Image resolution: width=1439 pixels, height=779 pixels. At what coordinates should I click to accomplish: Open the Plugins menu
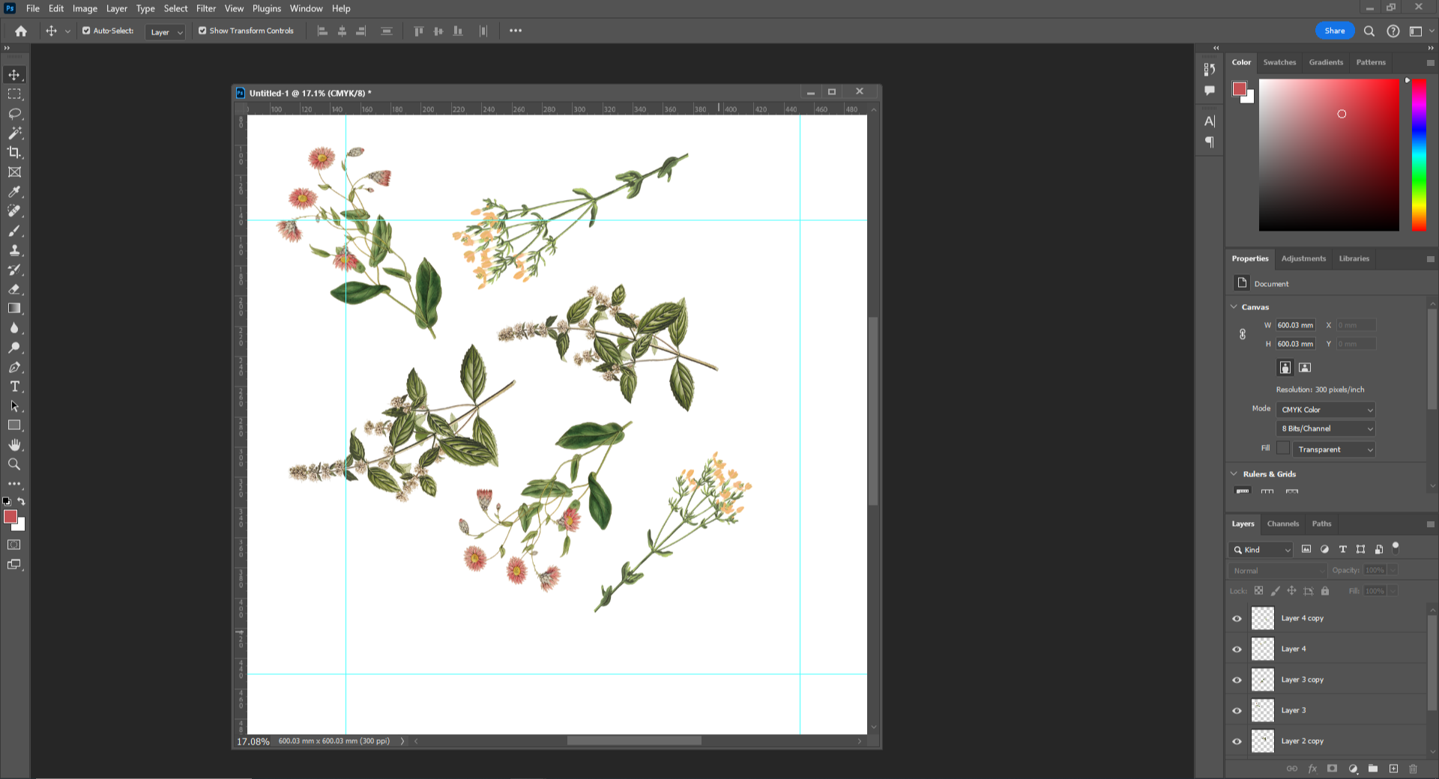(267, 8)
